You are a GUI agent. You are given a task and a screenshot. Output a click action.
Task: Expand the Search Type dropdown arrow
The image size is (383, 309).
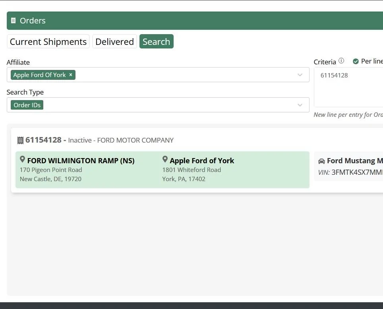tap(300, 105)
